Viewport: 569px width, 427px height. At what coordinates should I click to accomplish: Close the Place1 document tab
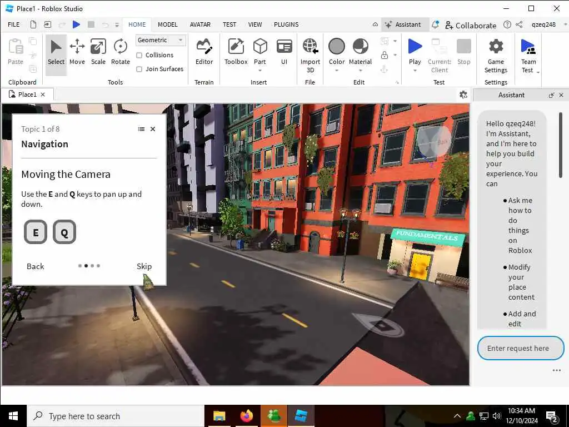pos(43,95)
